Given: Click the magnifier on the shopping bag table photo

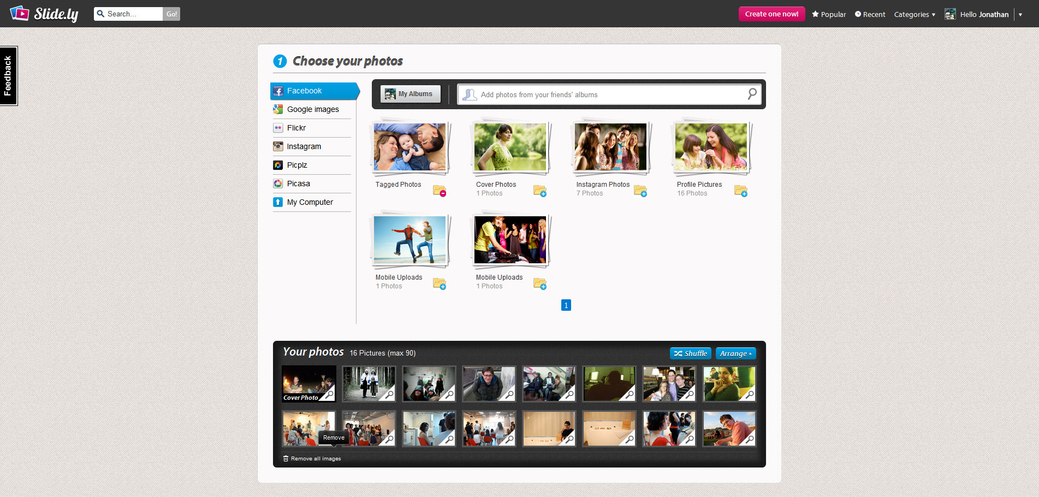Looking at the screenshot, I should (x=630, y=439).
